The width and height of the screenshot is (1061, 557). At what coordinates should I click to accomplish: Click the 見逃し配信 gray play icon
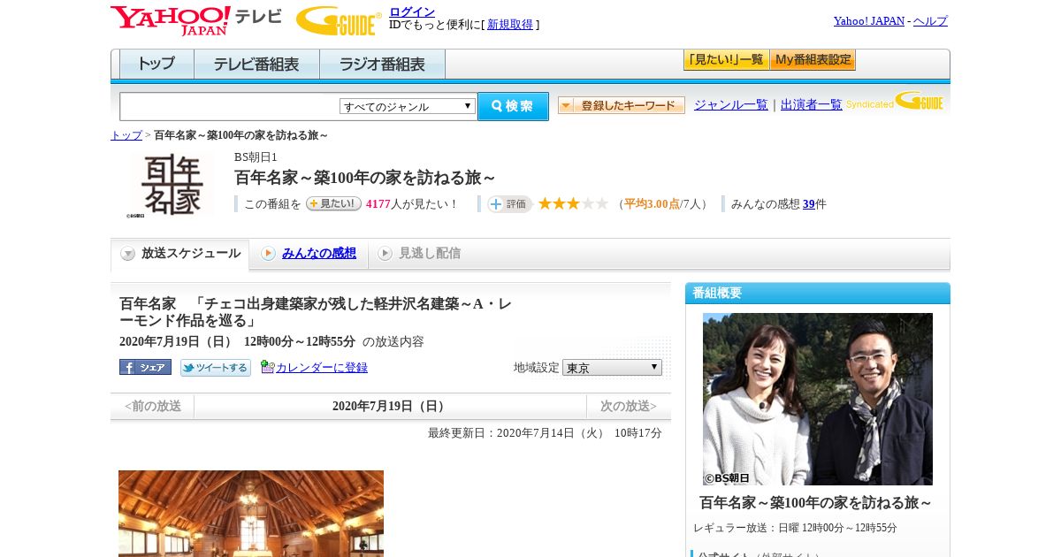click(385, 254)
